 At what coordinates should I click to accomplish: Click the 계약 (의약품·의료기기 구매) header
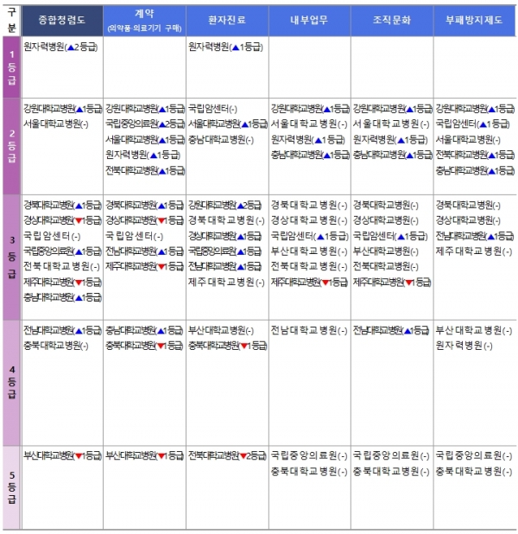(143, 17)
